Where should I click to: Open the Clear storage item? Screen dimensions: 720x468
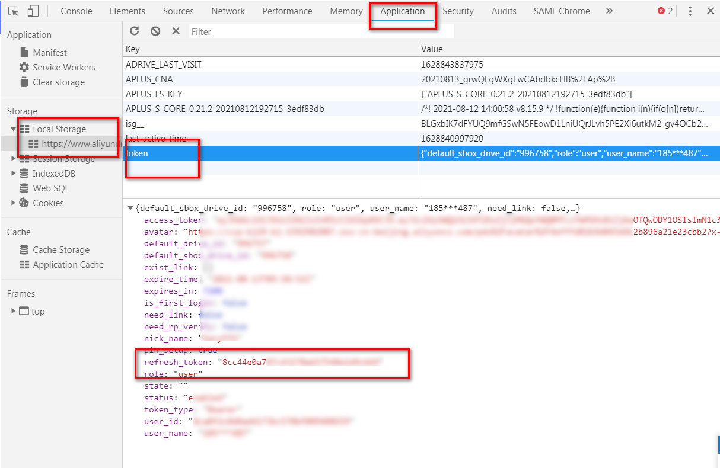point(58,82)
